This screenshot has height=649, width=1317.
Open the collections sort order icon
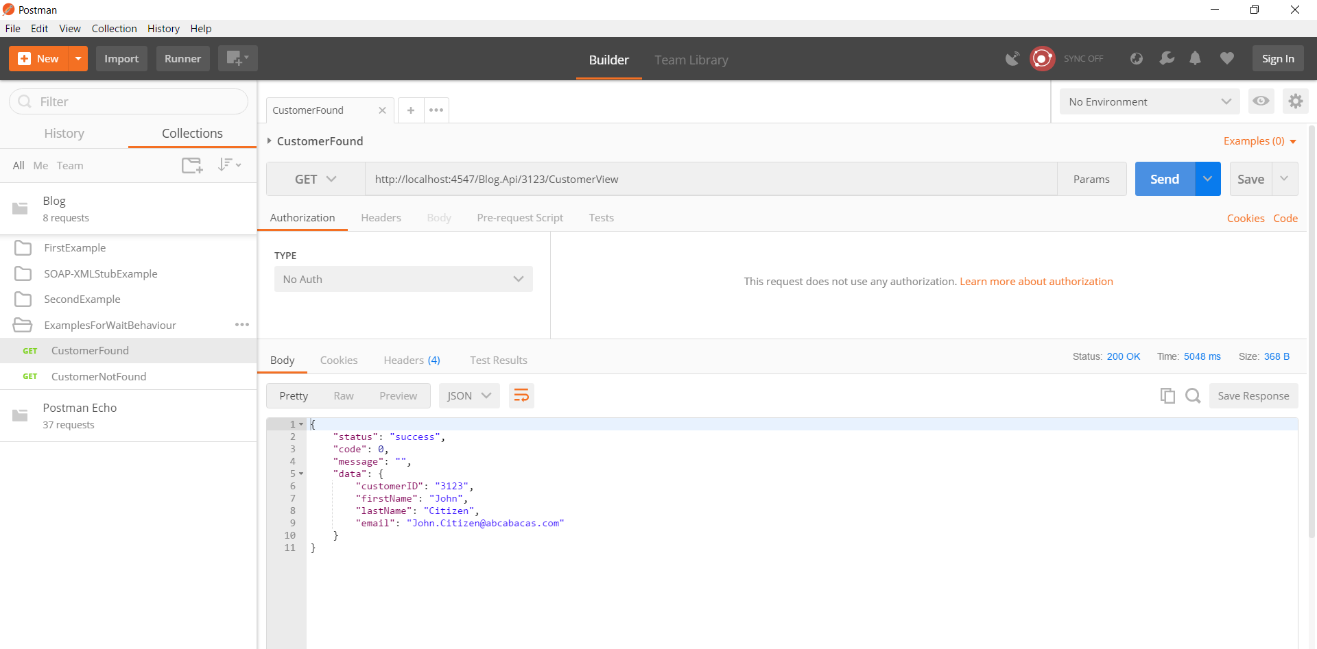pyautogui.click(x=229, y=164)
